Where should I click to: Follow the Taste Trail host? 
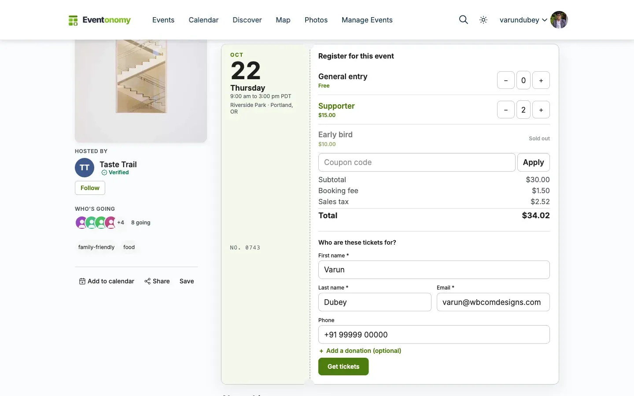tap(90, 188)
